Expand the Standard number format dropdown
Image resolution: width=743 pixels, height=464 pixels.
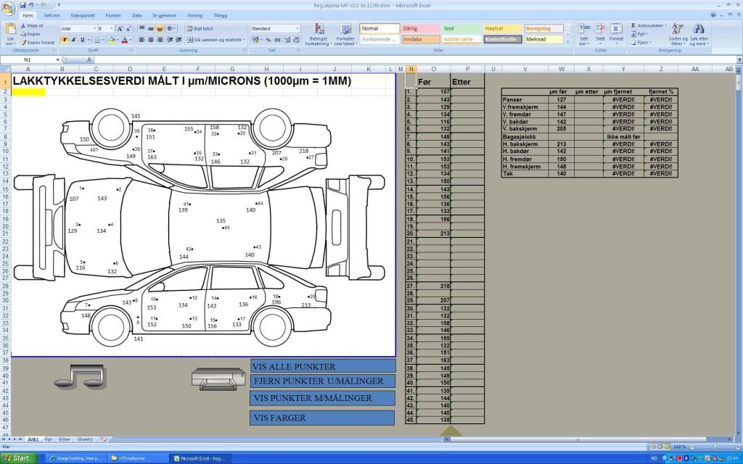pyautogui.click(x=297, y=28)
